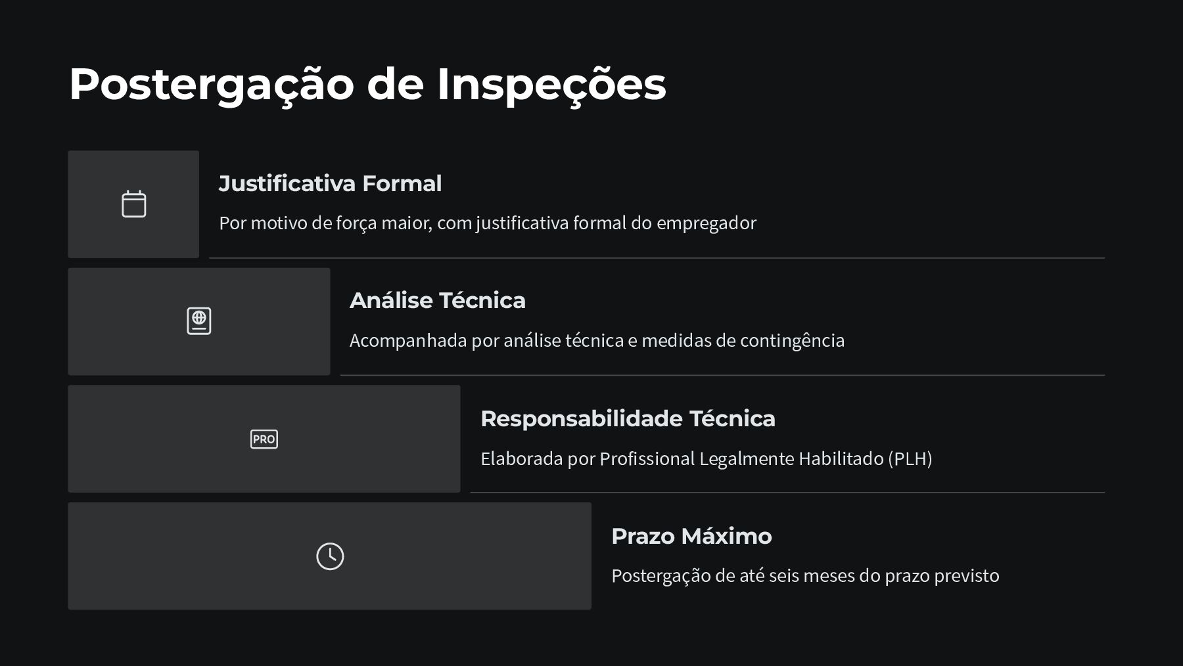Select the seis meses postponement description
This screenshot has width=1183, height=666.
coord(805,575)
